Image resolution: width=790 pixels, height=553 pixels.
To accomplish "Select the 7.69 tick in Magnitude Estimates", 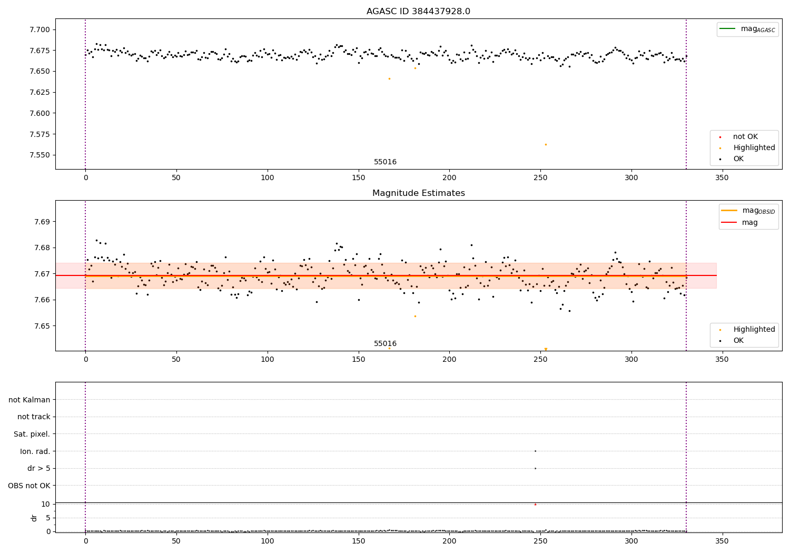I will 42,222.
